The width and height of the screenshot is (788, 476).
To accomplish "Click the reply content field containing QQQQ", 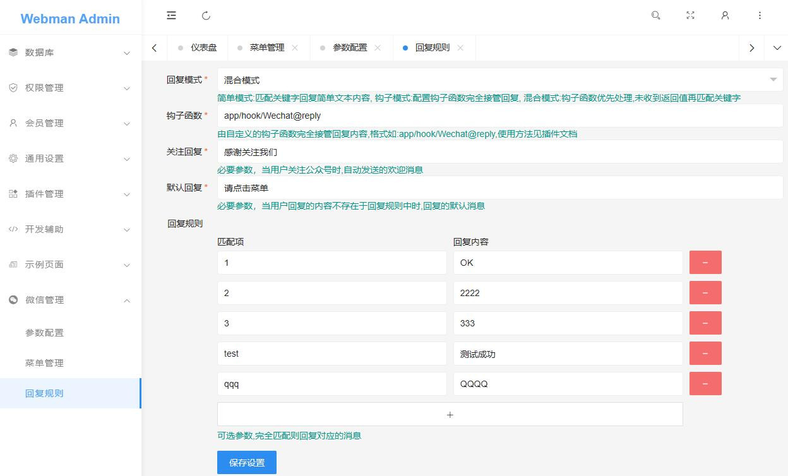I will point(568,384).
